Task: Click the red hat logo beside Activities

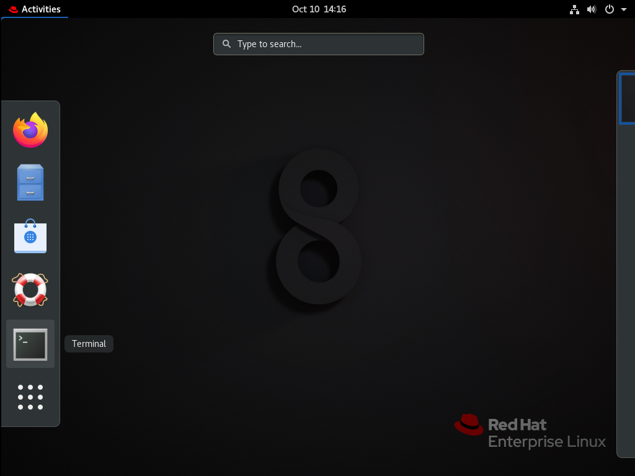Action: (13, 9)
